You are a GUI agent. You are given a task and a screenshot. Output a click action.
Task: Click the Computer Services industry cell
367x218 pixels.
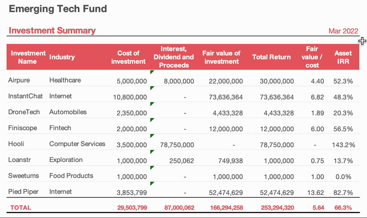[x=77, y=144]
